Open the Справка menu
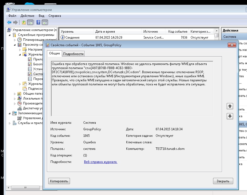The height and width of the screenshot is (195, 247). click(x=55, y=16)
